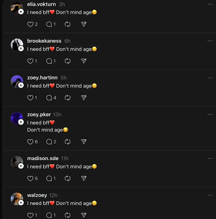This screenshot has width=216, height=219.
Task: Open the options menu on walzoey's post
Action: pos(210,195)
